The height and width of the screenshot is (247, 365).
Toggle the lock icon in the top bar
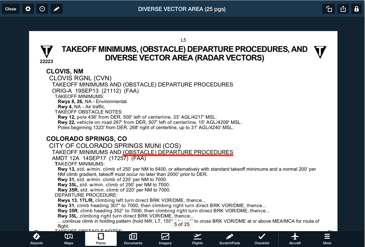(x=356, y=9)
